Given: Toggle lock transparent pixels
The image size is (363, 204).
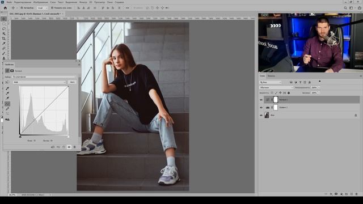Looking at the screenshot, I should click(272, 93).
